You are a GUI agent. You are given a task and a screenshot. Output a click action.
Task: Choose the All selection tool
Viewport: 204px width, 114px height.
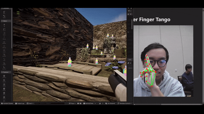(4, 25)
